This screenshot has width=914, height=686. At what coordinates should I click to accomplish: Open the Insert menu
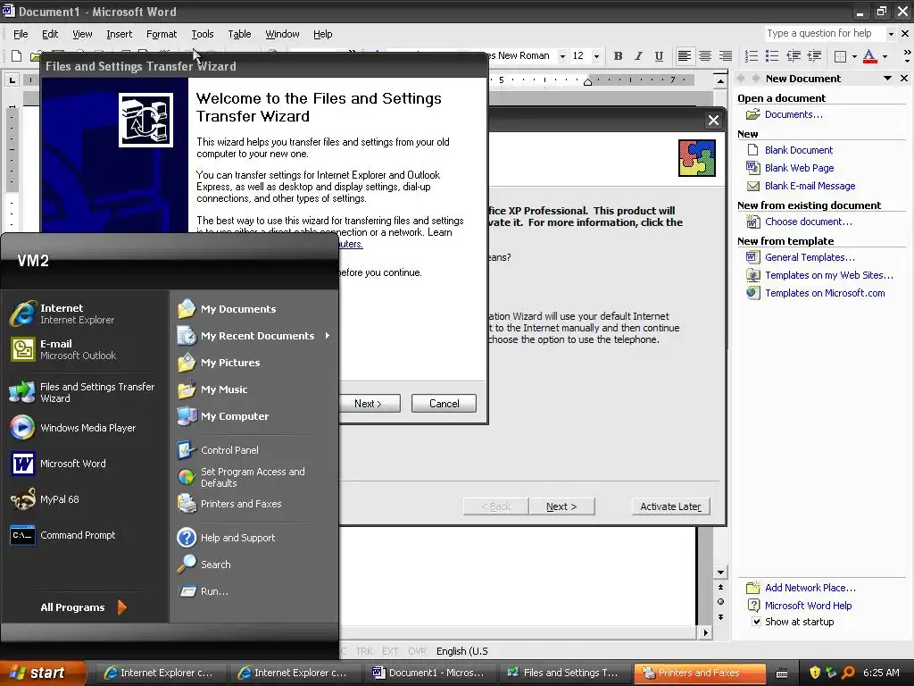(x=119, y=34)
